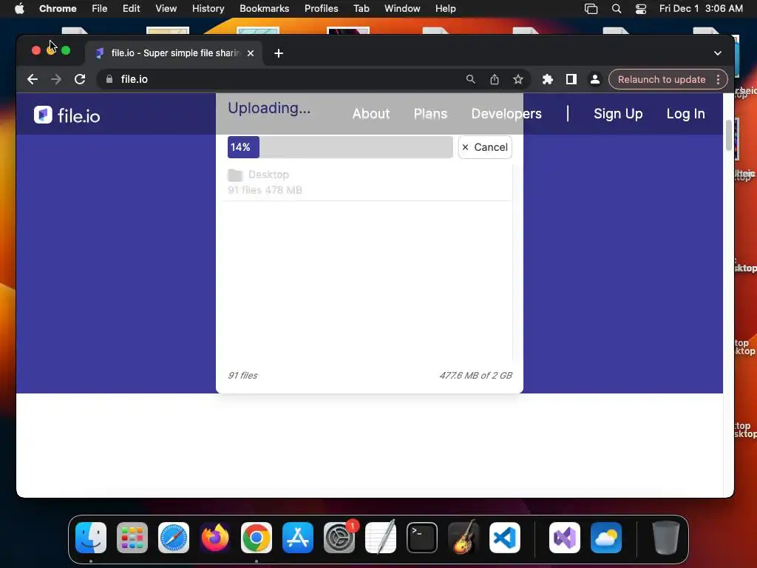Click '91 files 478 MB' text

[x=265, y=190]
